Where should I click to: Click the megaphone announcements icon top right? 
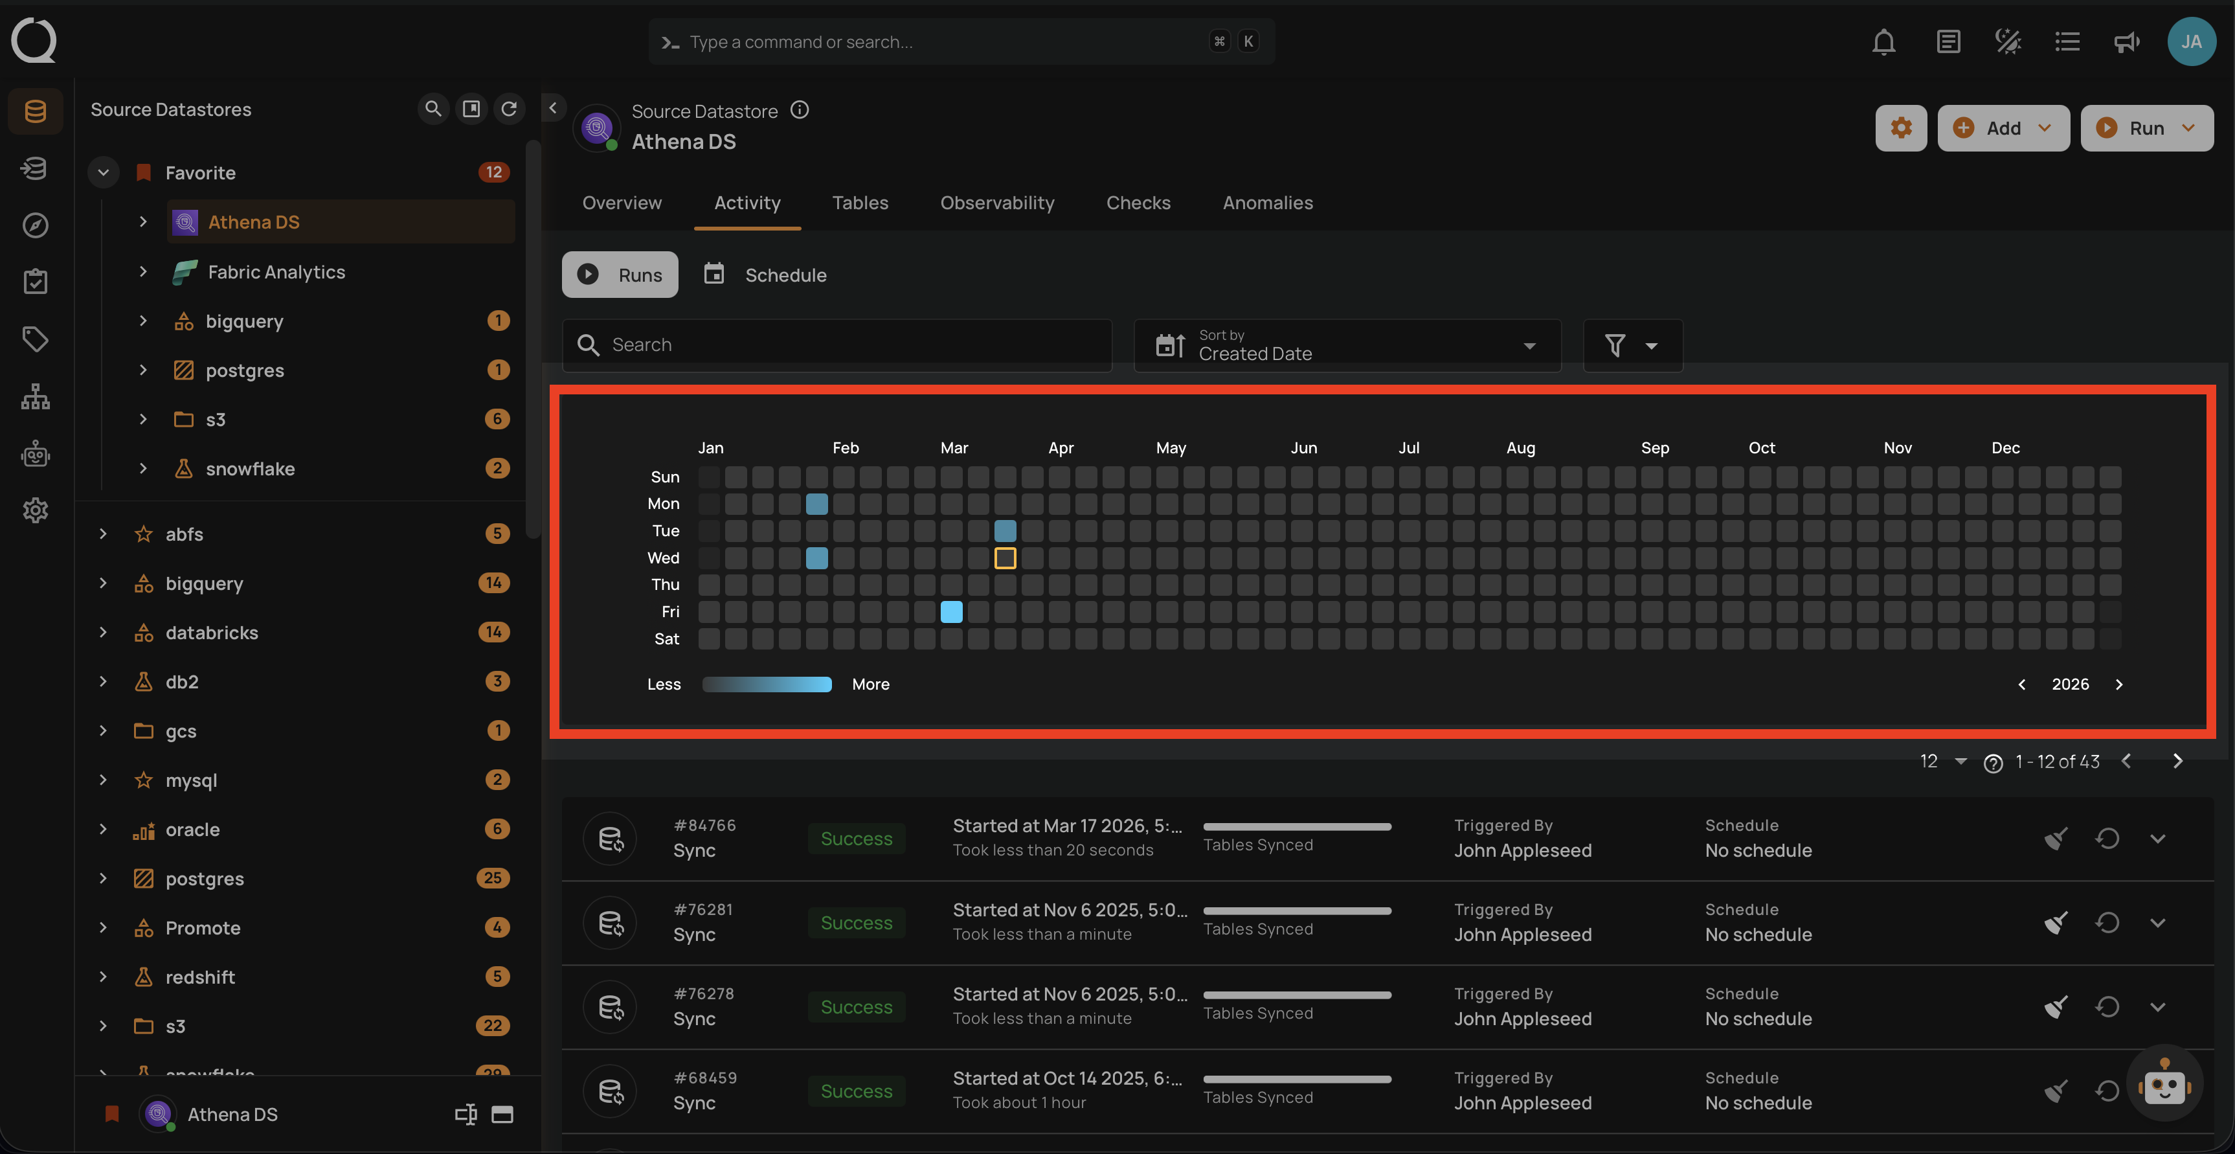pos(2126,41)
